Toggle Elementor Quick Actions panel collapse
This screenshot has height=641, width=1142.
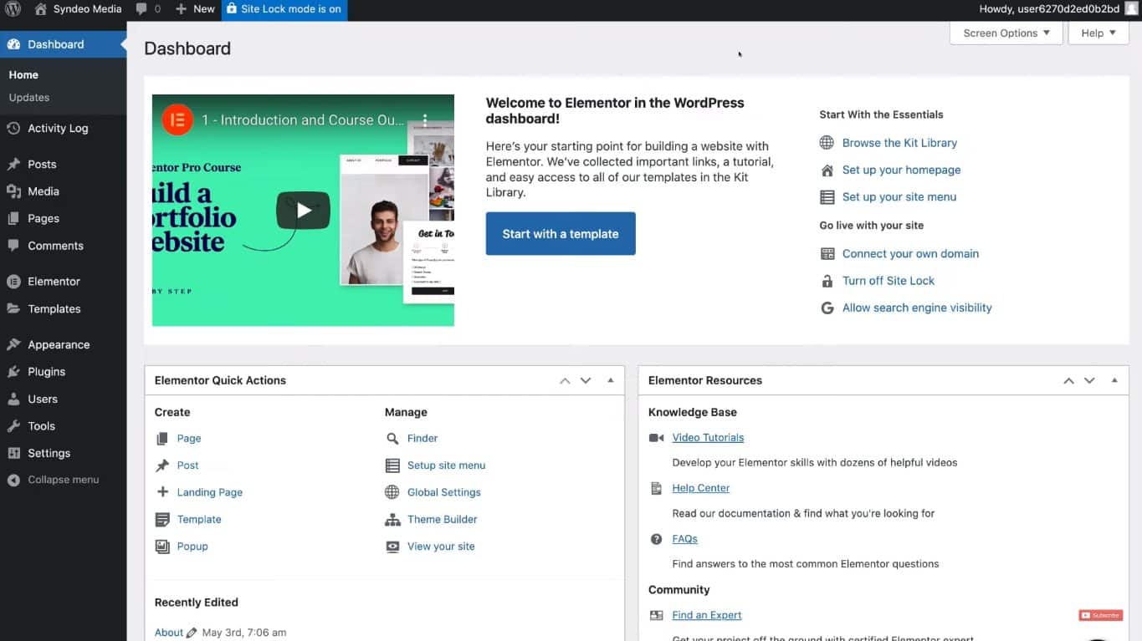pos(611,380)
